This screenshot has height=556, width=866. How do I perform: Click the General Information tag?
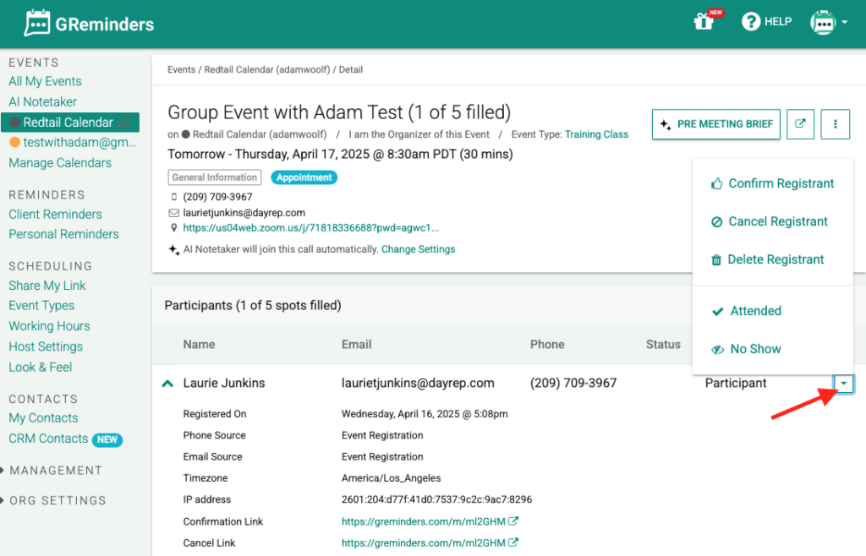215,177
